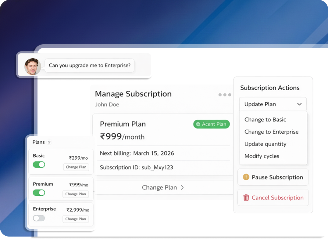Select Modify cycles from the dropdown
The width and height of the screenshot is (328, 239).
pos(262,156)
